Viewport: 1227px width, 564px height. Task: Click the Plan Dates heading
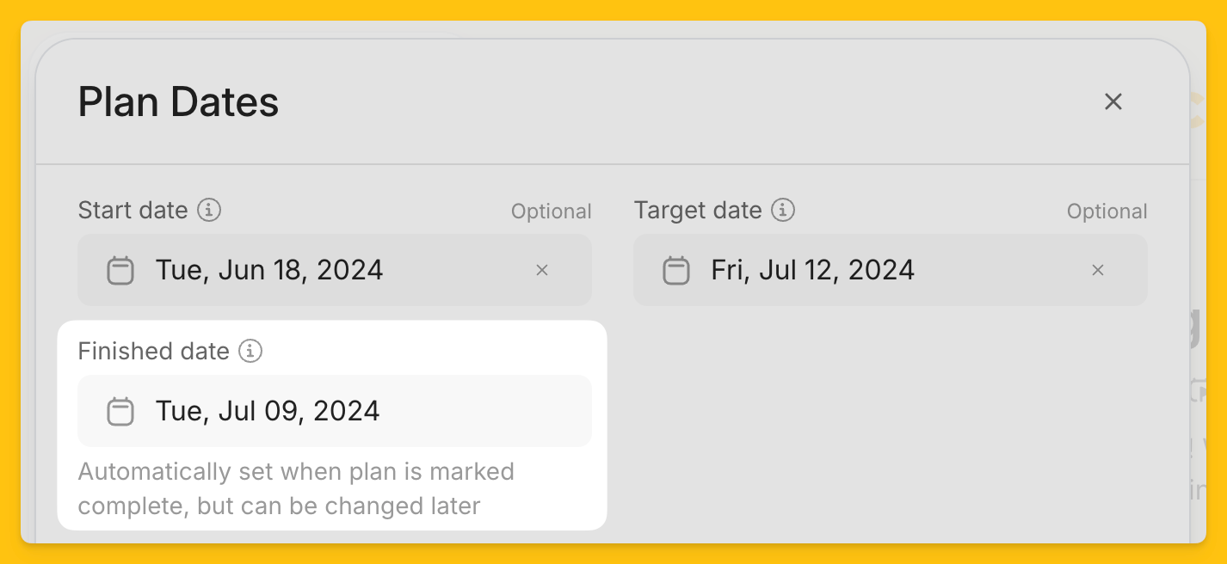[x=178, y=102]
